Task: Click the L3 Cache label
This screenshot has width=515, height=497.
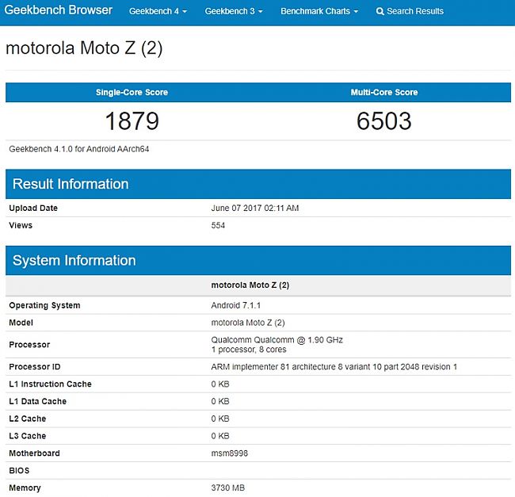Action: 28,436
